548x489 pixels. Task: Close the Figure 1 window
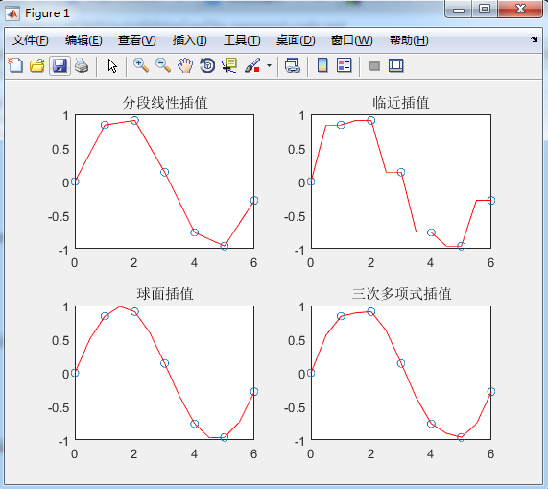click(520, 9)
